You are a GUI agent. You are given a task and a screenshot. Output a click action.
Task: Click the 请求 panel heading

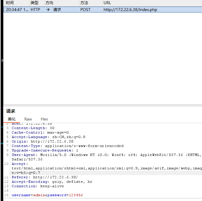11,111
